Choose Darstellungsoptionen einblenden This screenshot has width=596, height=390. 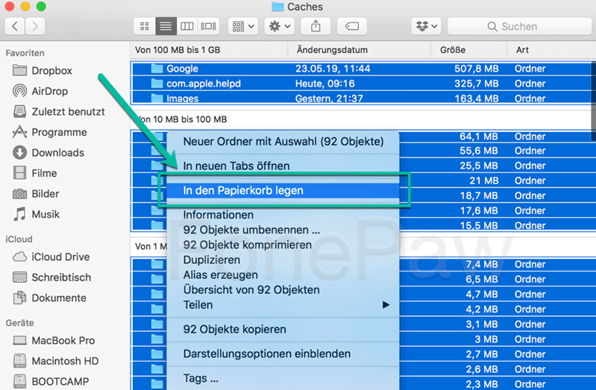coord(283,354)
